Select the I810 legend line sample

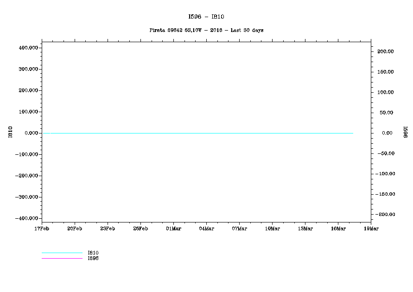point(62,253)
